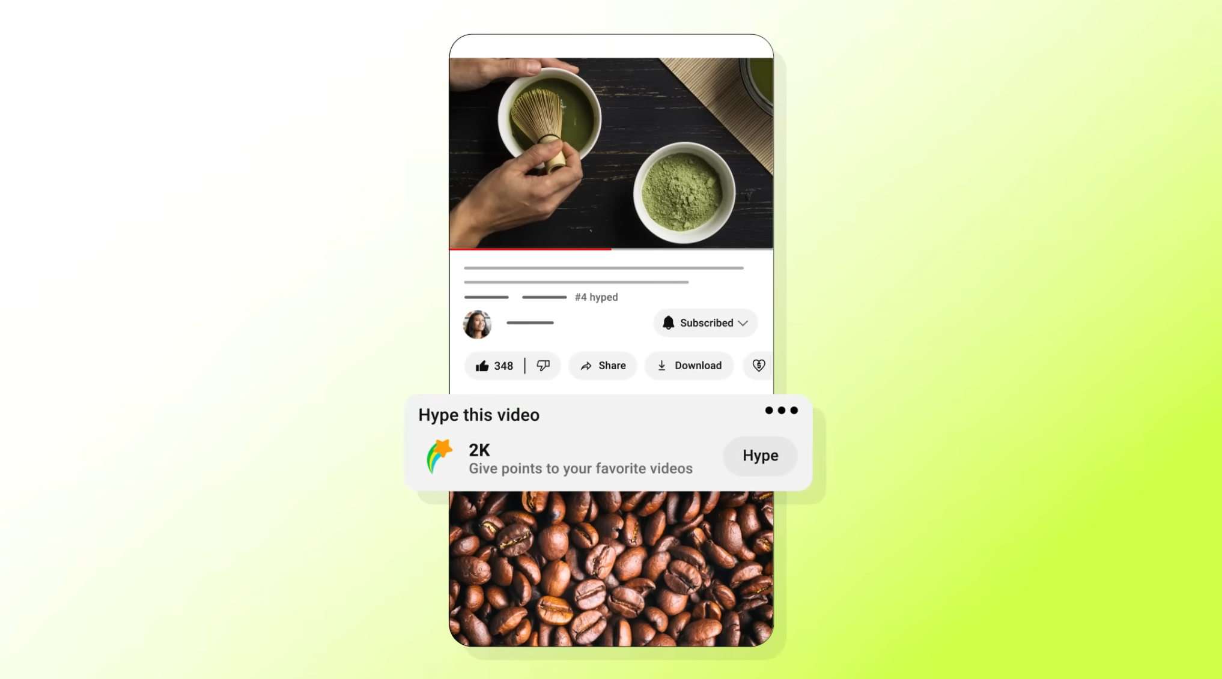This screenshot has width=1222, height=679.
Task: Click the Share menu button
Action: (x=602, y=366)
